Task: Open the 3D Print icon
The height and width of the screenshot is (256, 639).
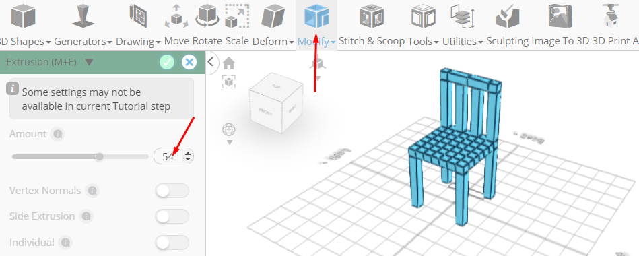Action: tap(611, 16)
